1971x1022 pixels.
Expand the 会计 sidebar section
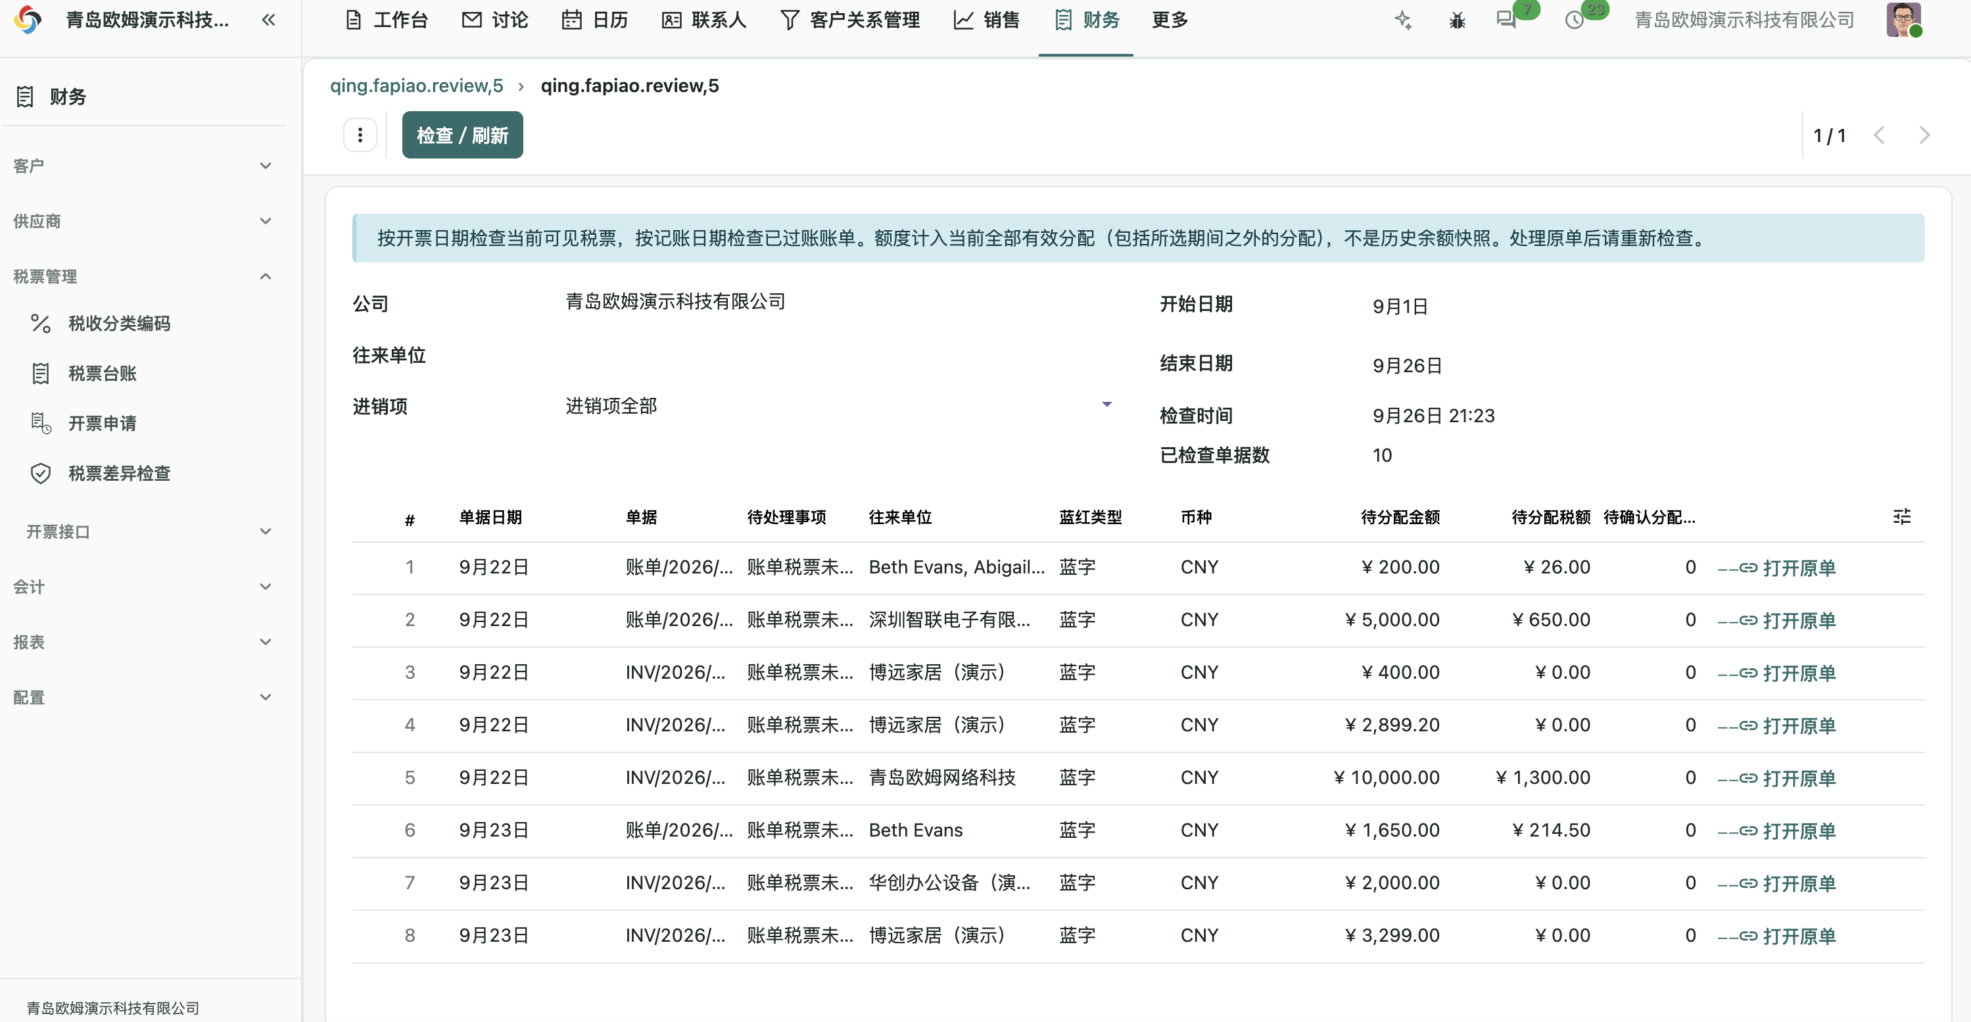coord(143,587)
